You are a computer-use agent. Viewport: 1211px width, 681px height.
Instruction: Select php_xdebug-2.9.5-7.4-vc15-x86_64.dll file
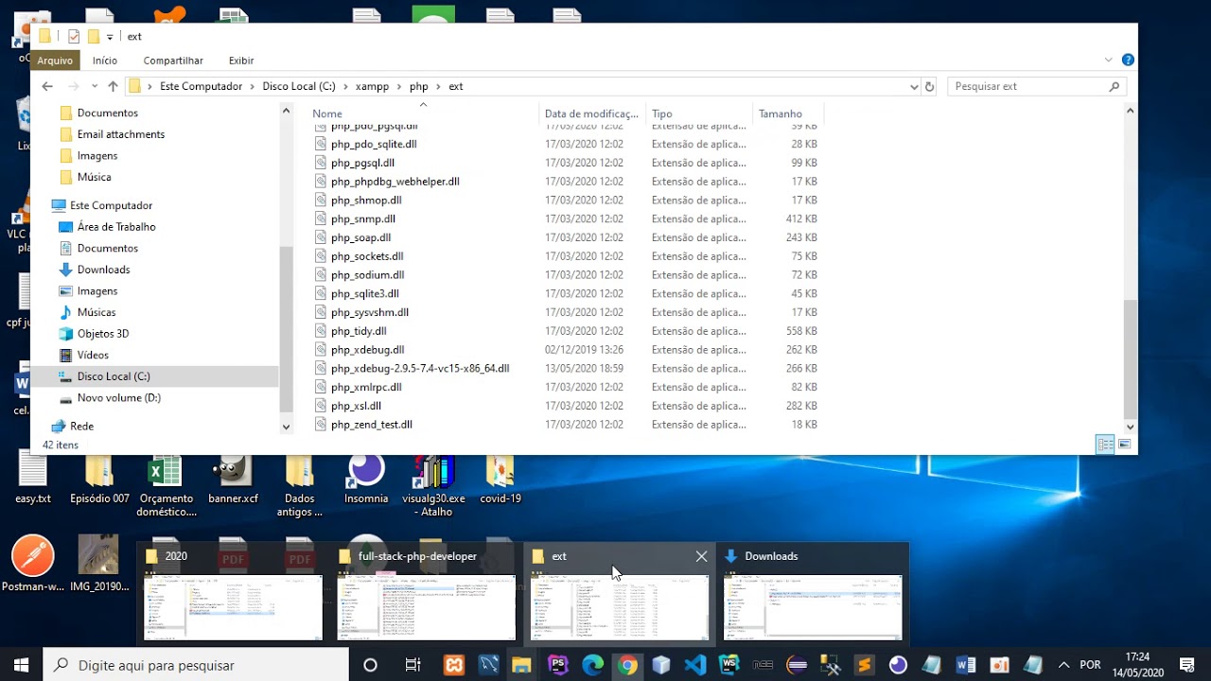420,369
